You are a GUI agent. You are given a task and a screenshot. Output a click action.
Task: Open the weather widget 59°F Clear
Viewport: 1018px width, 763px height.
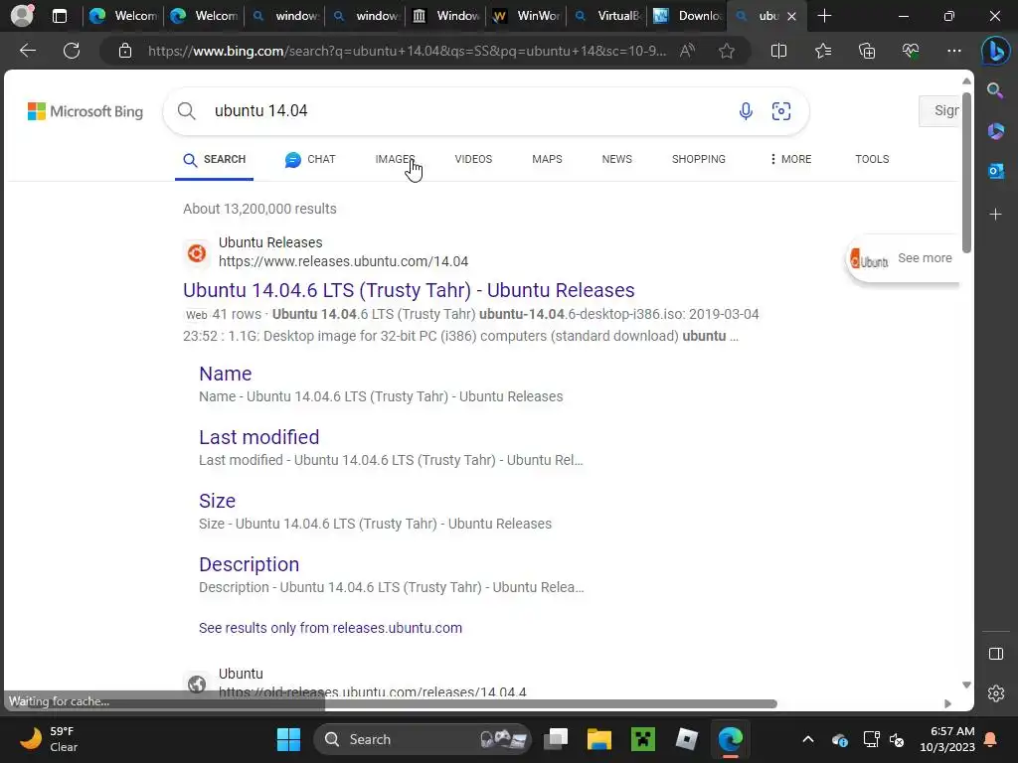[x=49, y=739]
